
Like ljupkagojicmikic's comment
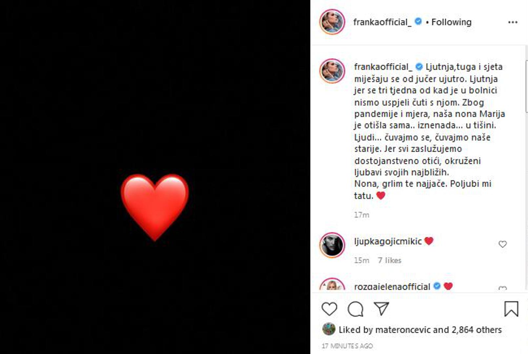tap(502, 244)
